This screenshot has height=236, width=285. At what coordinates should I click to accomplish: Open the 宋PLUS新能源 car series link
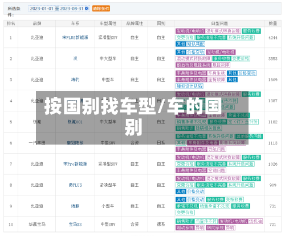point(75,38)
